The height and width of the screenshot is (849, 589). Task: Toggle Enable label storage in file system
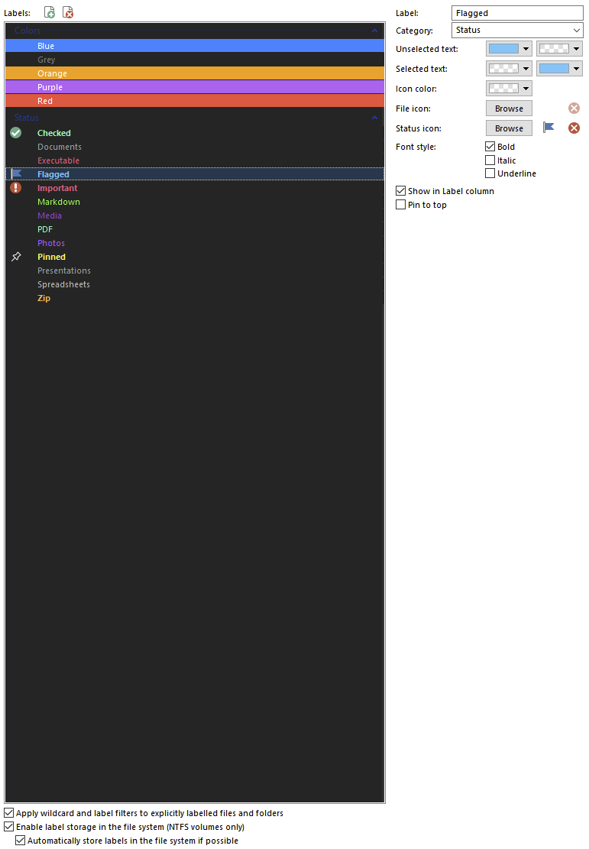click(x=8, y=827)
